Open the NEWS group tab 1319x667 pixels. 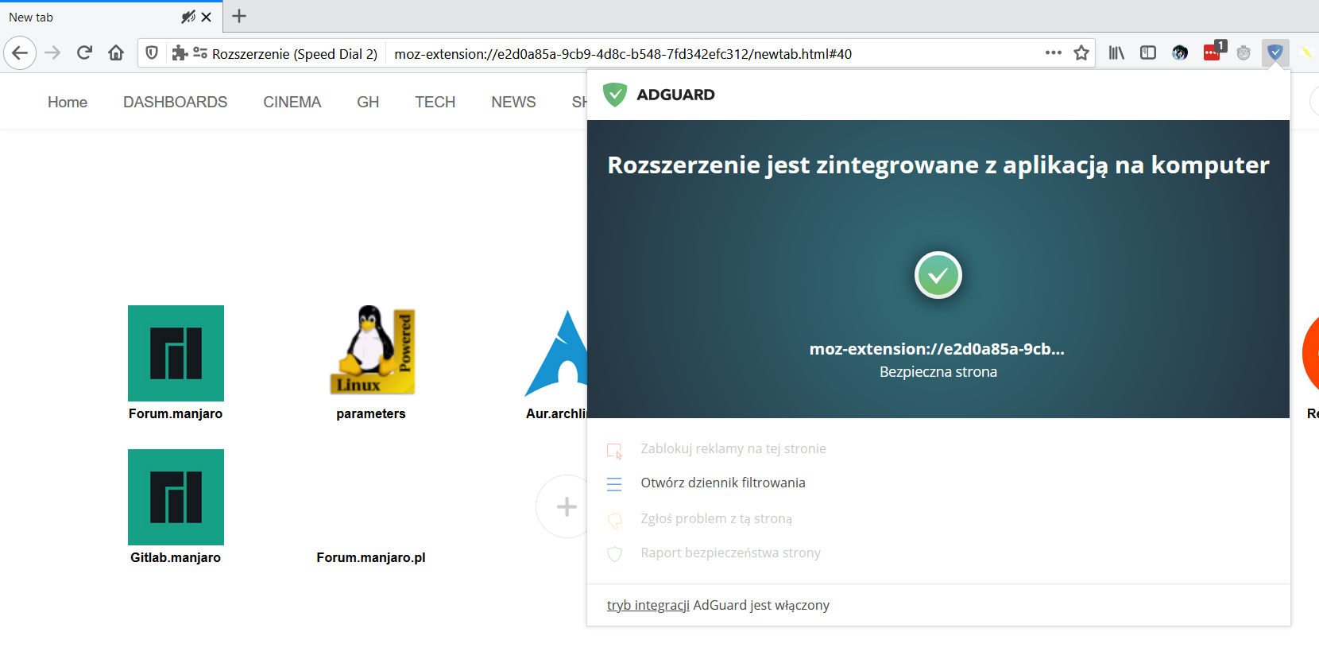(x=513, y=103)
